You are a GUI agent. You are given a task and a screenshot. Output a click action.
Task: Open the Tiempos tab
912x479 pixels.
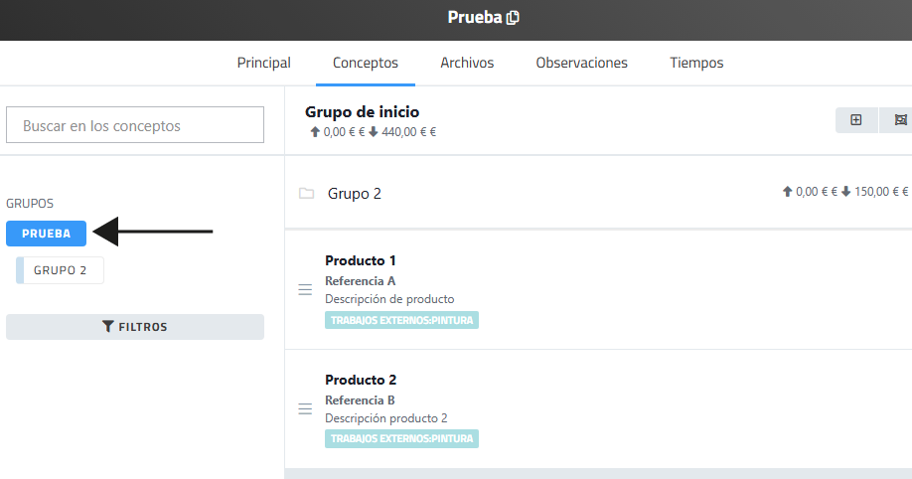point(696,63)
